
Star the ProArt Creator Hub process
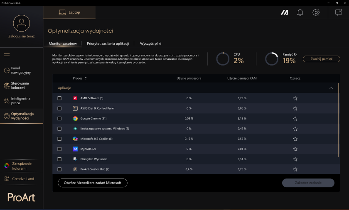coord(295,169)
